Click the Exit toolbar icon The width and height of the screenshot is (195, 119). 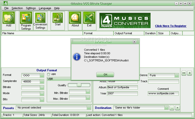pos(89,18)
